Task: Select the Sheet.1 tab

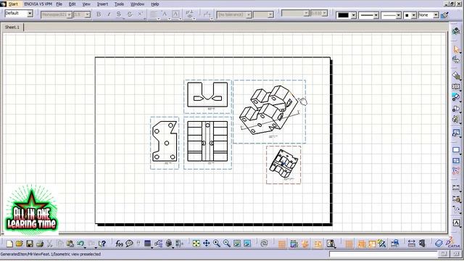Action: [x=12, y=28]
